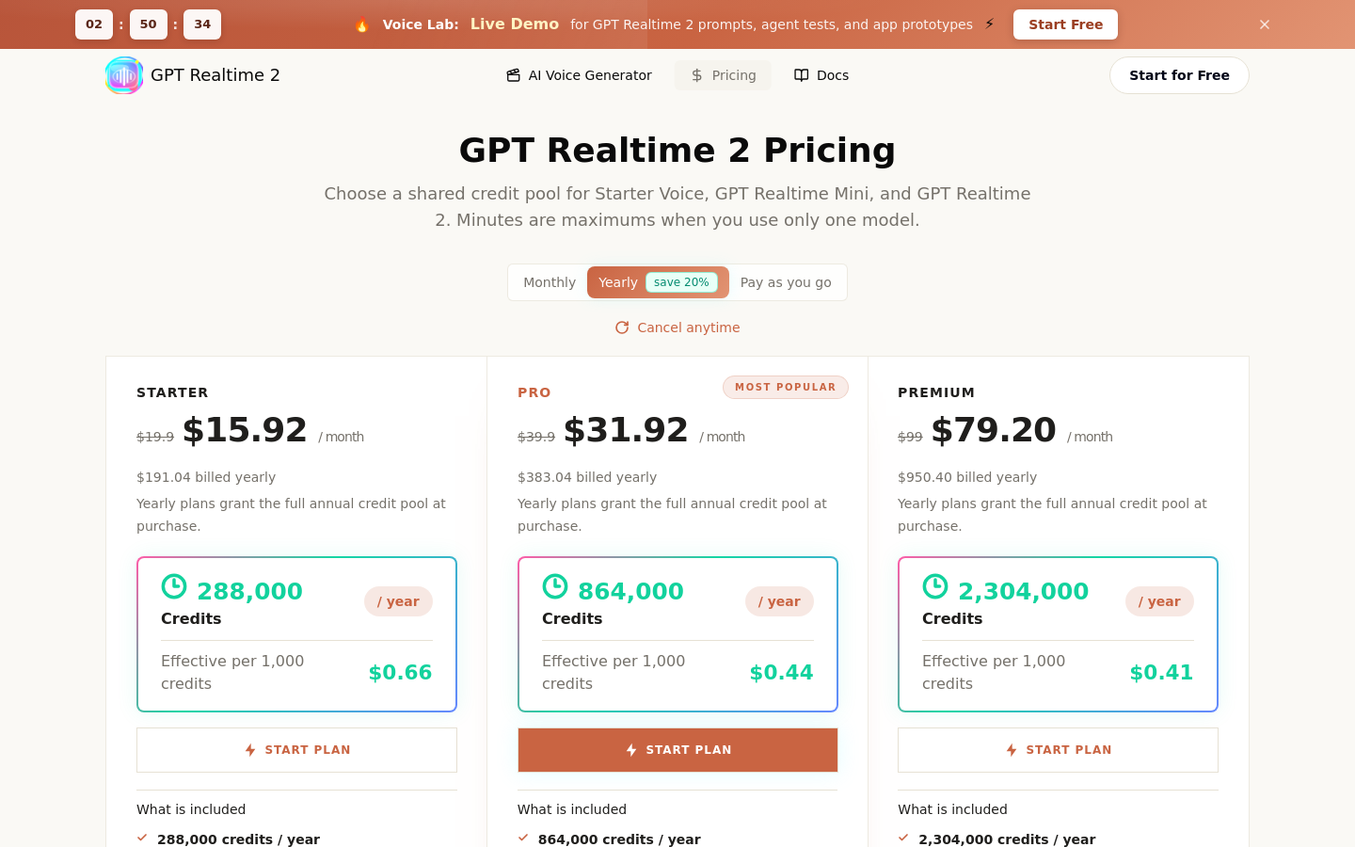Click the struck-through $39.9 price
The height and width of the screenshot is (847, 1355).
[x=536, y=437]
